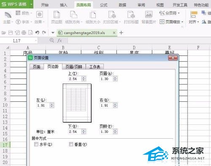Click the open folder icon in quick toolbar

coord(4,33)
